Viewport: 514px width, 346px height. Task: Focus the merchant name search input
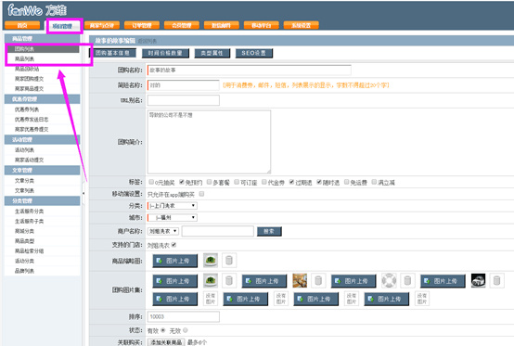(x=218, y=231)
